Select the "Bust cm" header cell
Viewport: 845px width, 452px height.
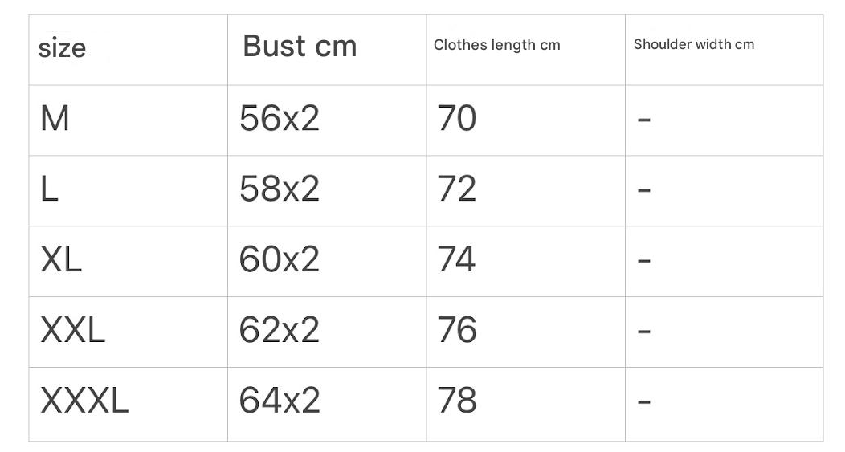[300, 46]
